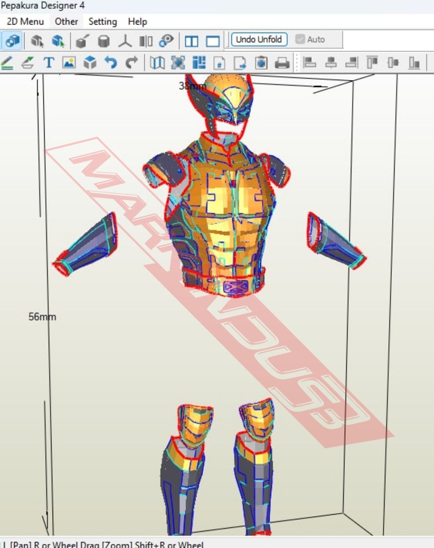Screen dimensions: 434x548
Task: Select the Redo arrow icon
Action: pyautogui.click(x=131, y=62)
